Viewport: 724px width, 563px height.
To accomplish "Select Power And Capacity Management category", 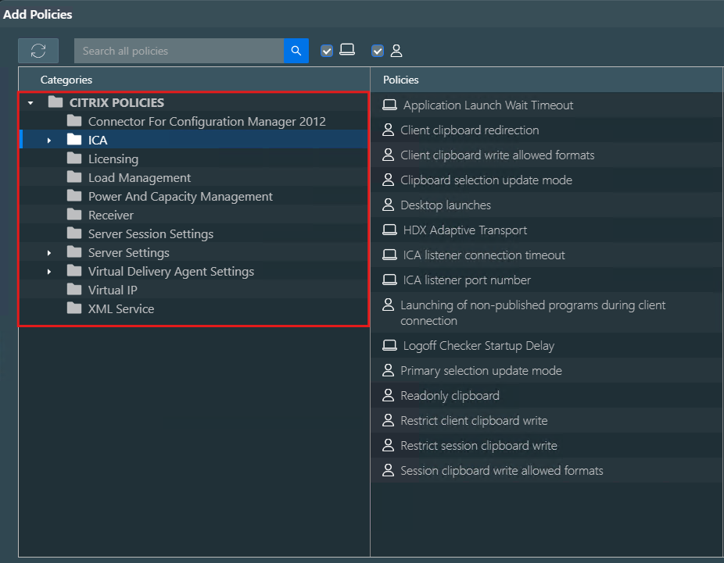I will [180, 196].
